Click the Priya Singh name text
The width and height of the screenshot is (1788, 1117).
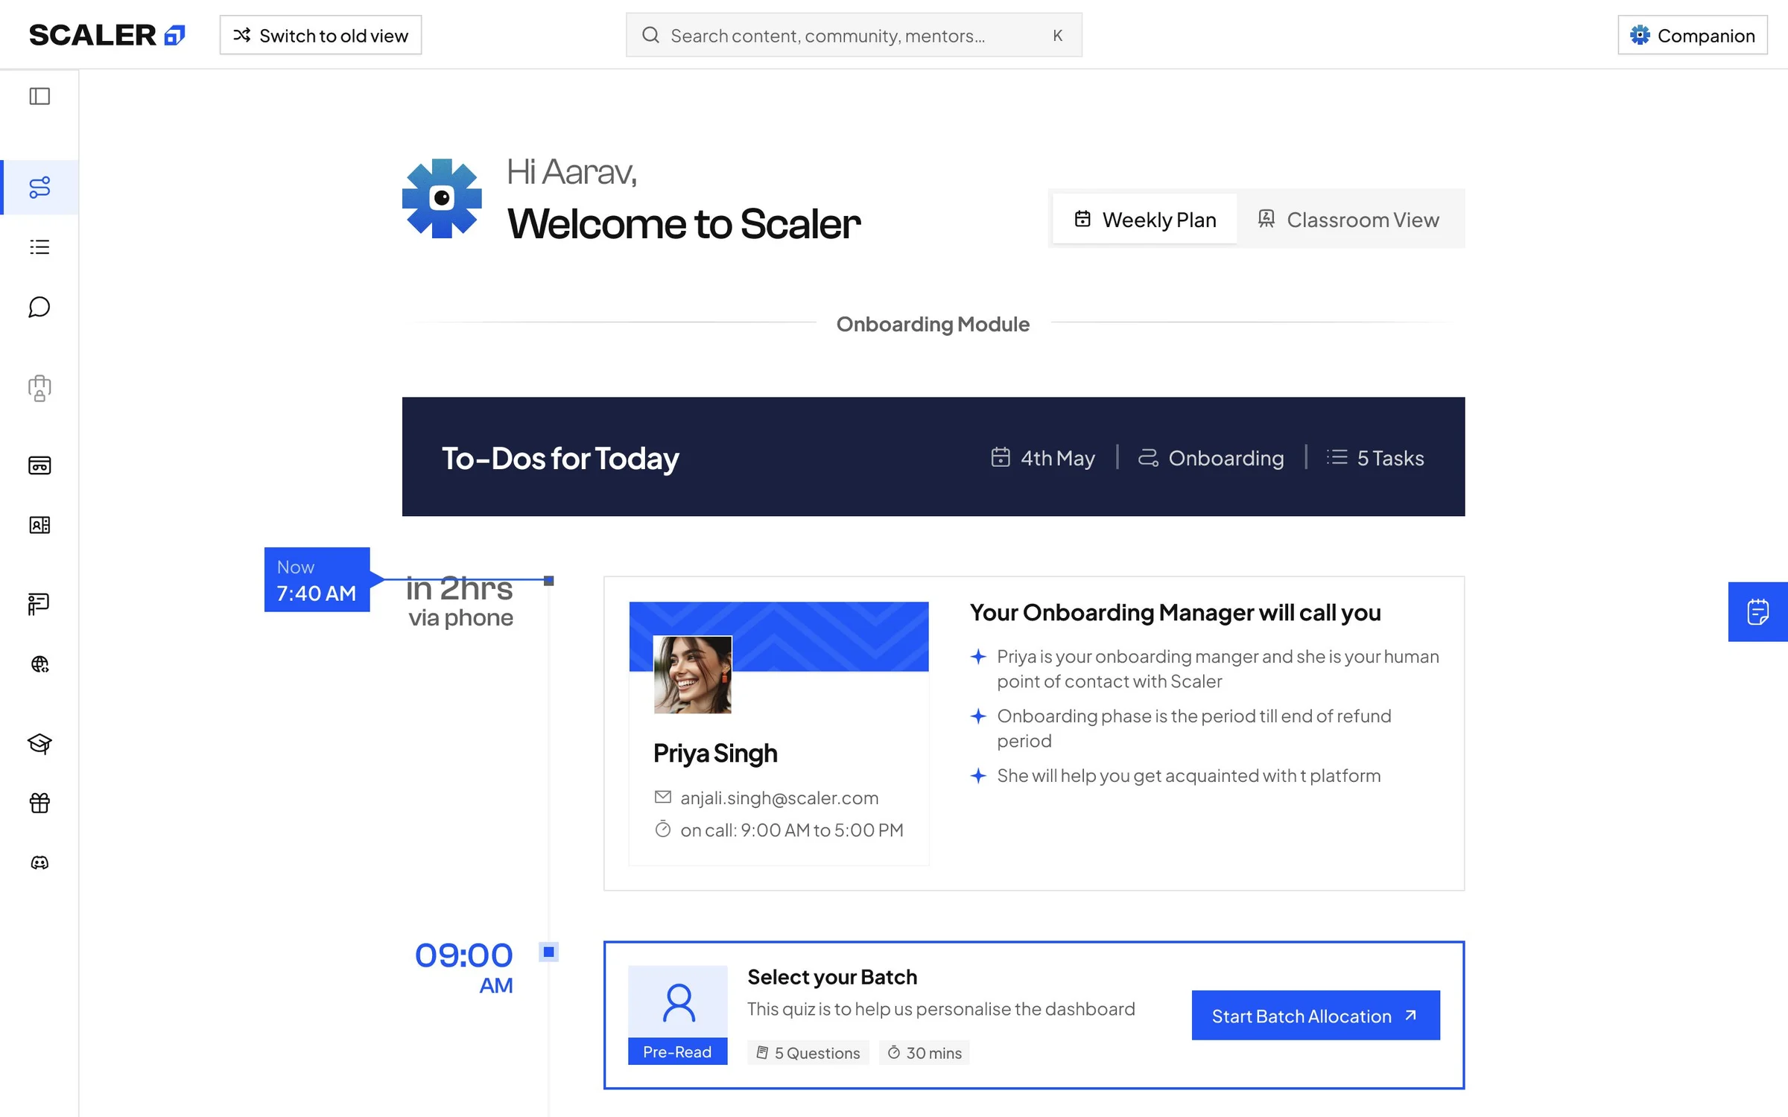715,753
